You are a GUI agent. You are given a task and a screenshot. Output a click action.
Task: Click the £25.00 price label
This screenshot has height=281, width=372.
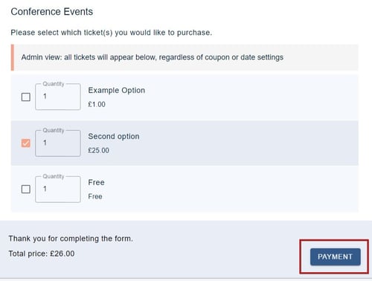click(x=98, y=150)
